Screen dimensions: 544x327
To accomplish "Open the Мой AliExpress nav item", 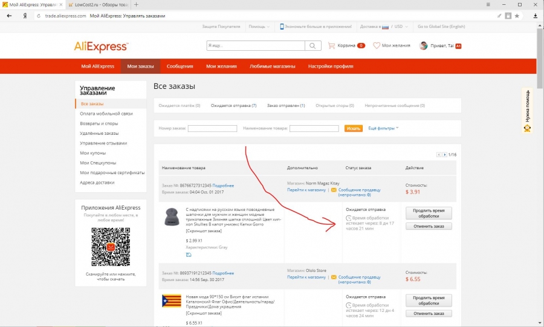I will (x=97, y=66).
